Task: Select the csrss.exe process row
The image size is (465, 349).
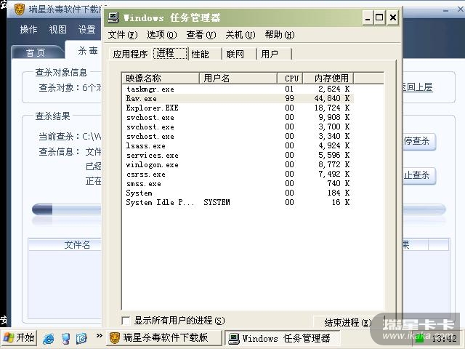Action: click(238, 174)
